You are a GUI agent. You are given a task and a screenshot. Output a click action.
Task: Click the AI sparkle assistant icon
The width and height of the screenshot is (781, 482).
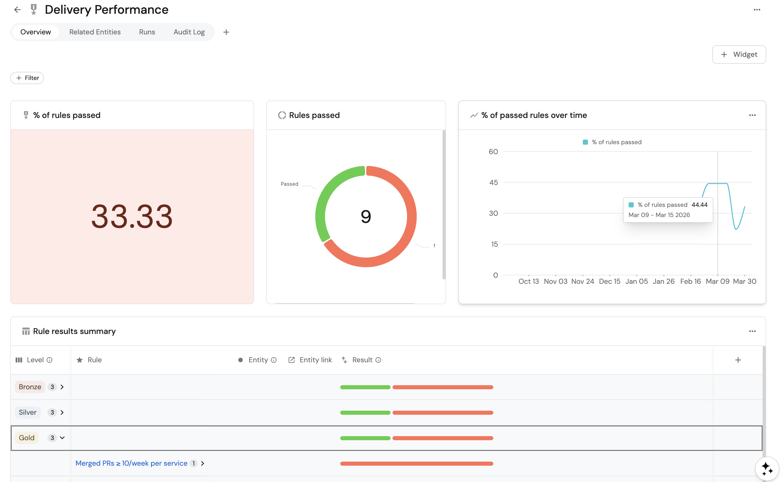click(767, 468)
